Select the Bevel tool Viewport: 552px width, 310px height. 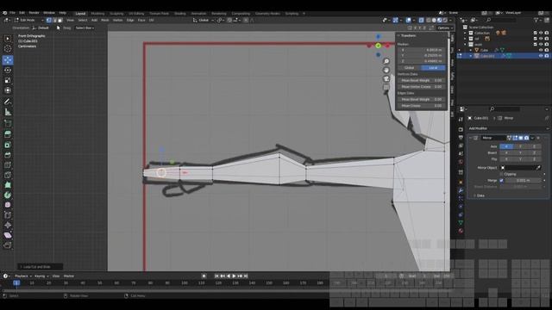pyautogui.click(x=8, y=155)
